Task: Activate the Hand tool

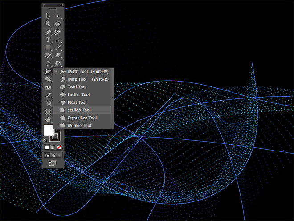Action: click(x=48, y=119)
